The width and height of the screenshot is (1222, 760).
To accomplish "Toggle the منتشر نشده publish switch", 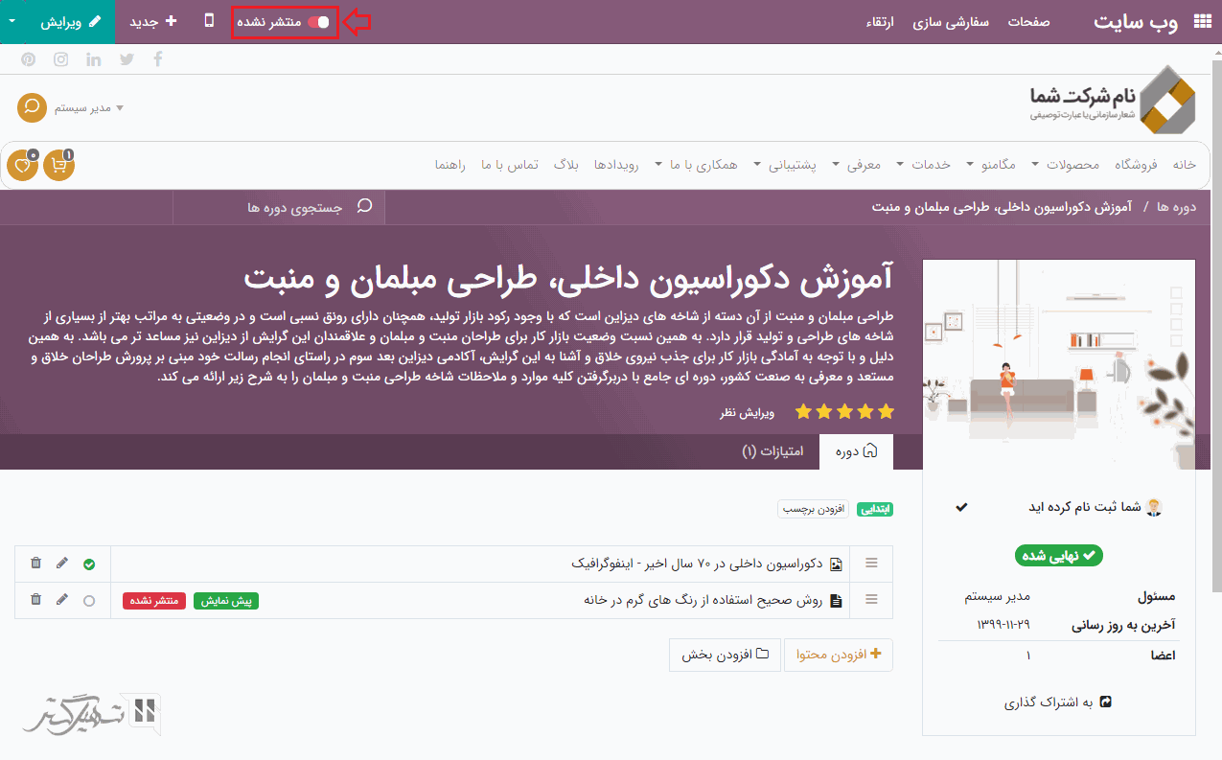I will point(318,21).
